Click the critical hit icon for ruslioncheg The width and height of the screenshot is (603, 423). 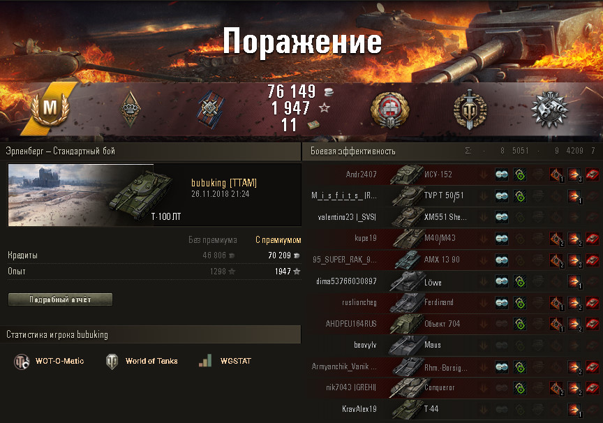(x=556, y=303)
